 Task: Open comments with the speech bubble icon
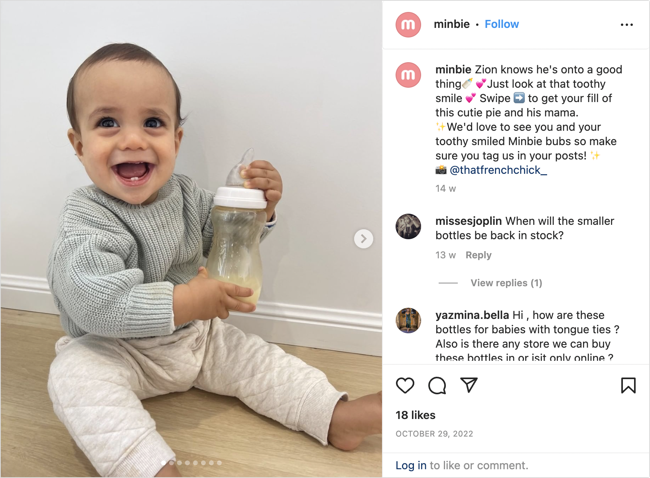pyautogui.click(x=437, y=385)
